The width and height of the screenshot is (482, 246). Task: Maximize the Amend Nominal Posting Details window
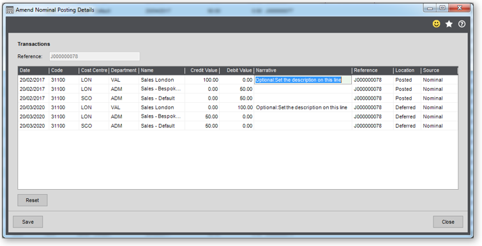pos(442,8)
